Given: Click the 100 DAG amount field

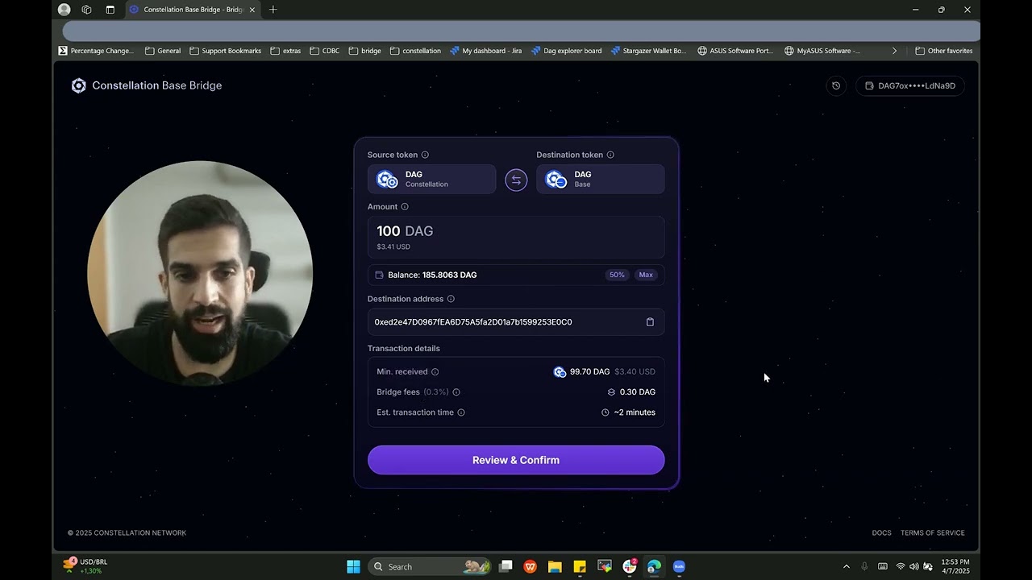Looking at the screenshot, I should click(516, 237).
